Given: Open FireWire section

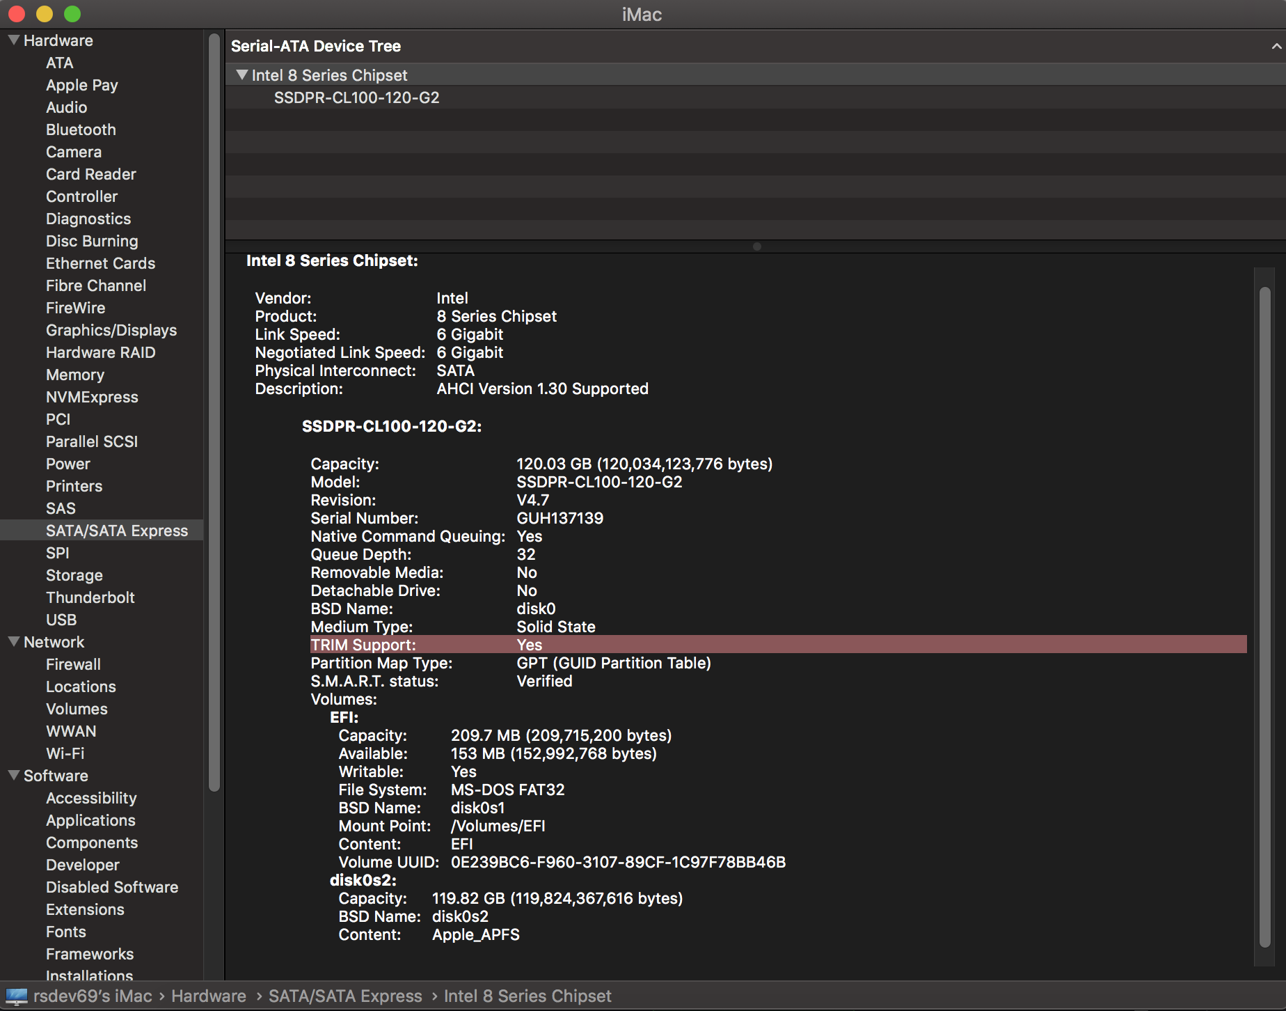Looking at the screenshot, I should [75, 308].
